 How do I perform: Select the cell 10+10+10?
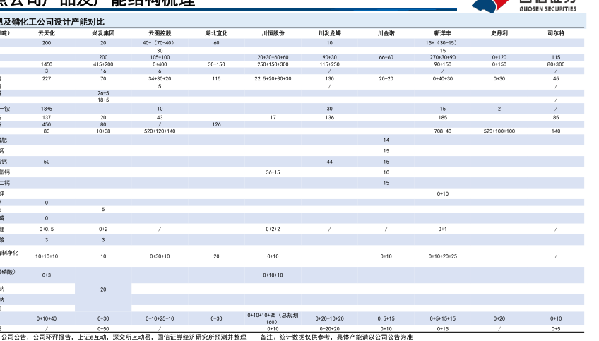click(47, 256)
